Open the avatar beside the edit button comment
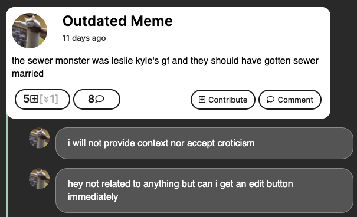 click(39, 179)
